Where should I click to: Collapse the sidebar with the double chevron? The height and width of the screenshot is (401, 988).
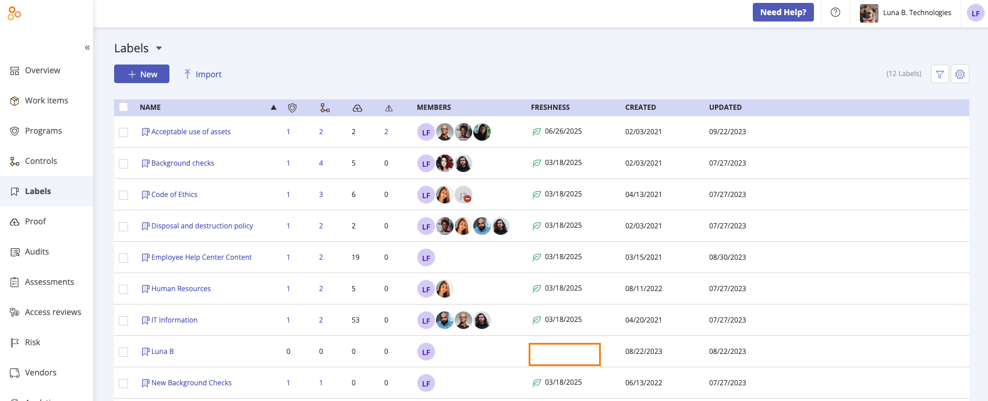click(87, 48)
